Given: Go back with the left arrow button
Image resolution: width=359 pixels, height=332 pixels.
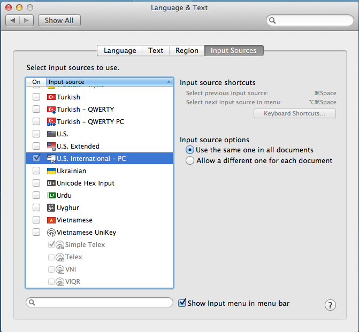Looking at the screenshot, I should [13, 20].
